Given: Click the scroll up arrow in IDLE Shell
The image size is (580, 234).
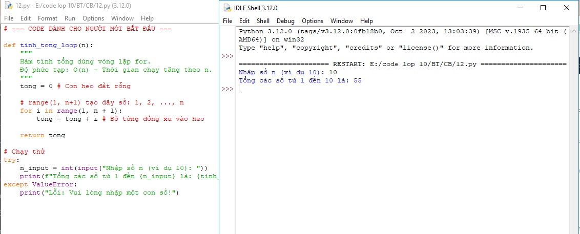Looking at the screenshot, I should pos(573,31).
